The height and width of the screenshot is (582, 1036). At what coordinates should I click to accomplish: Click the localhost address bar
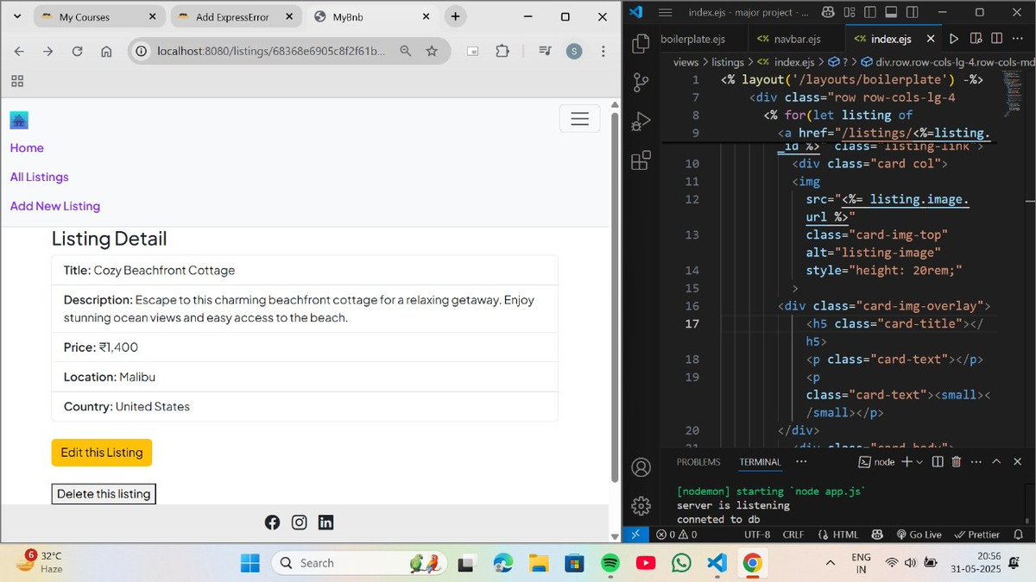point(270,52)
